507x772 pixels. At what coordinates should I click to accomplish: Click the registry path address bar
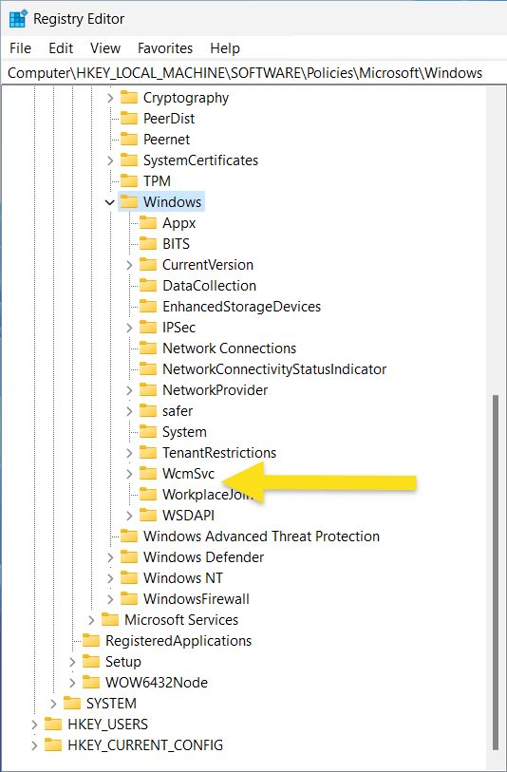pyautogui.click(x=253, y=73)
